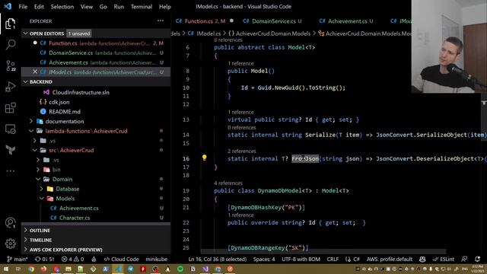Open Chrome from the Windows taskbar
The width and height of the screenshot is (487, 274).
point(31,269)
